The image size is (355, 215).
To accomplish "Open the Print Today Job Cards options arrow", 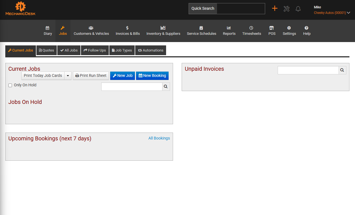I will click(68, 75).
